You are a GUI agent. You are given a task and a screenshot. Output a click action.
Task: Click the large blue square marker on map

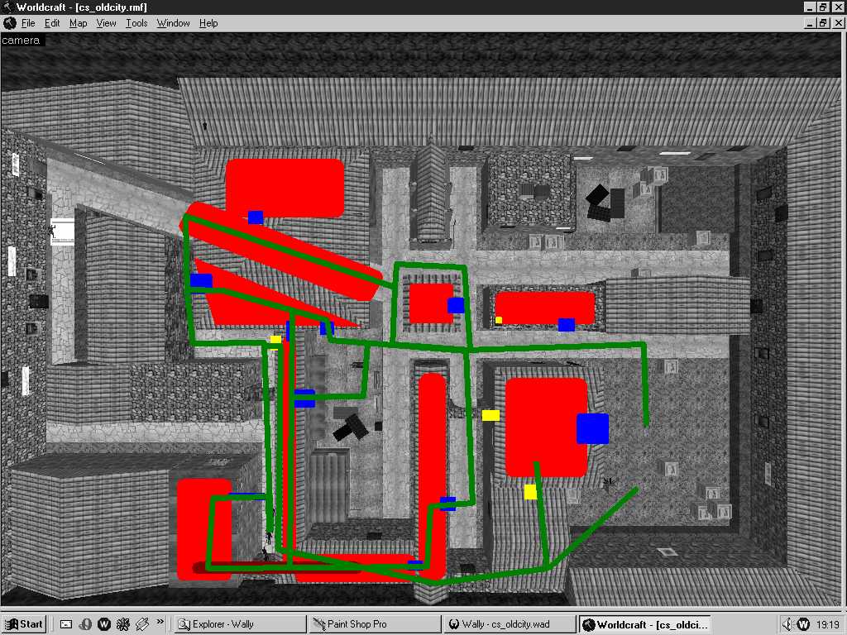point(592,429)
